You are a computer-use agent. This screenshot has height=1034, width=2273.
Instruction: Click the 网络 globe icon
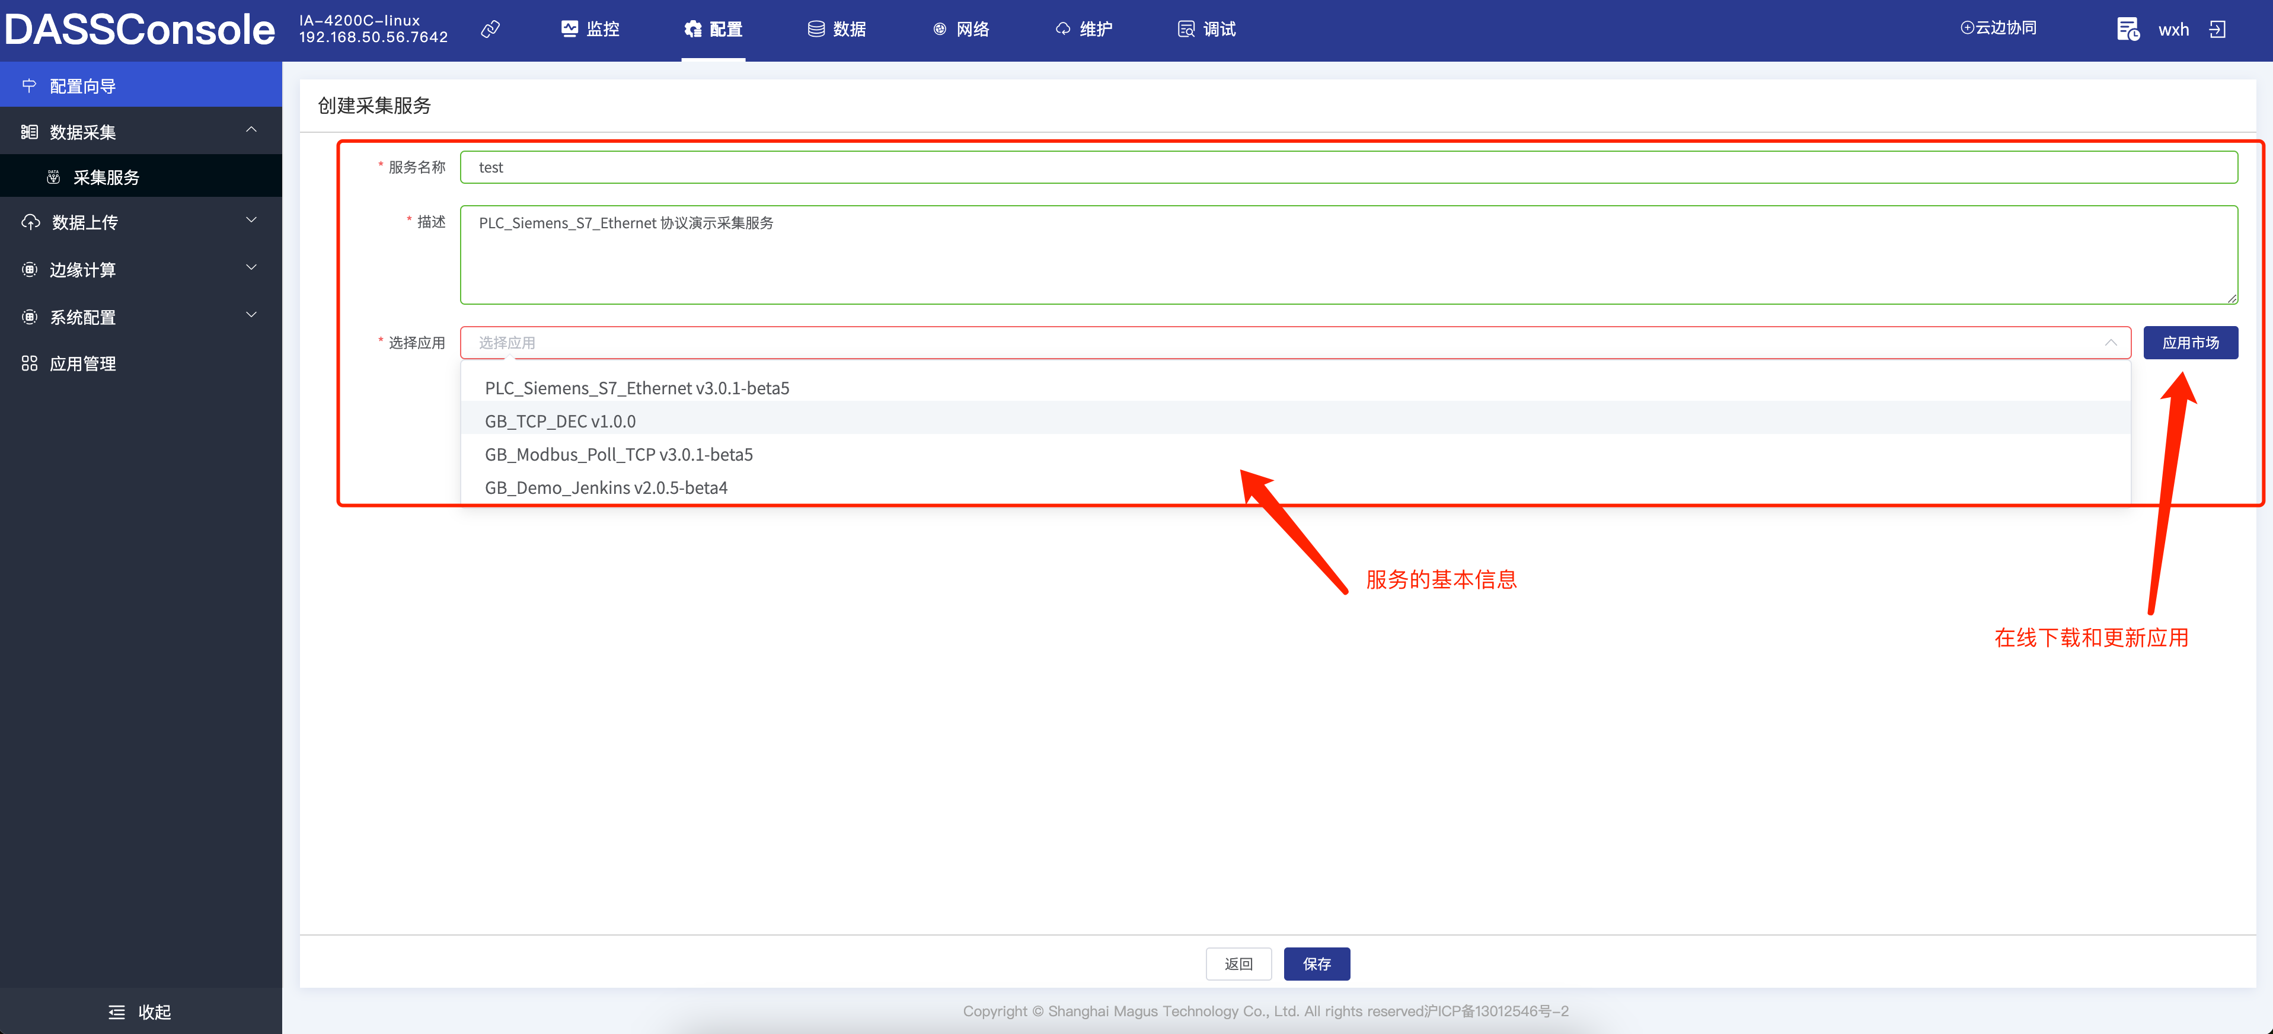940,29
